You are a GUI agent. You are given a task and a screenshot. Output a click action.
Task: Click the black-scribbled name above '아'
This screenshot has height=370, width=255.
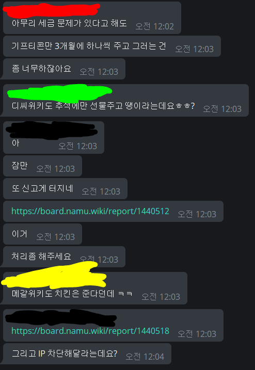pos(52,130)
